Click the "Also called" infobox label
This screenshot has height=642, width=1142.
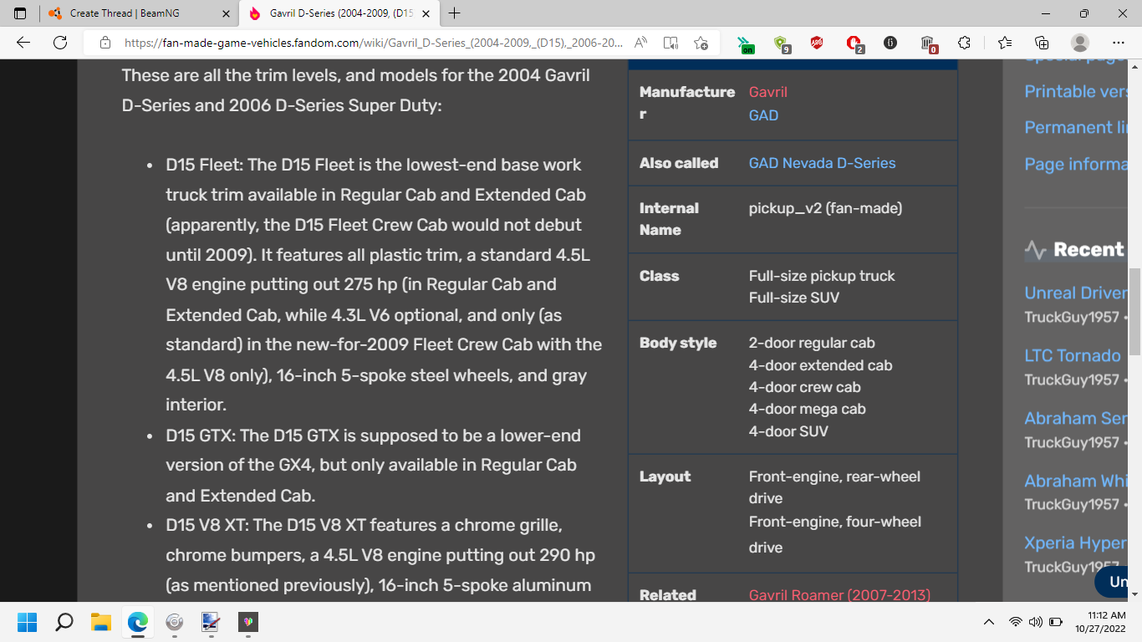click(679, 163)
